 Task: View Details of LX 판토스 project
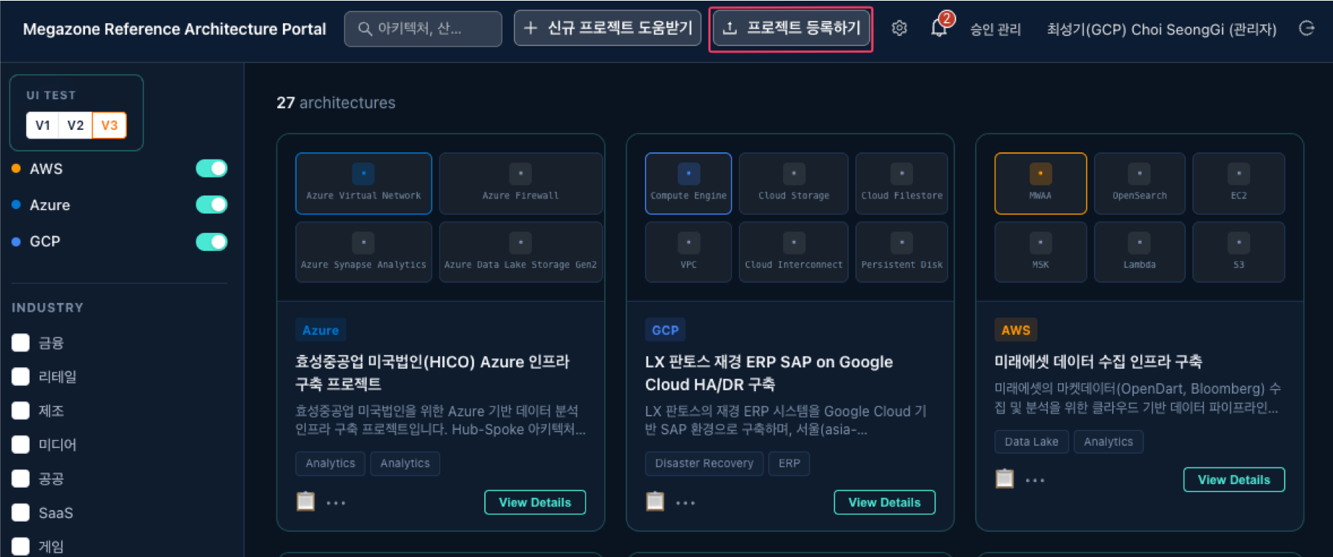884,502
